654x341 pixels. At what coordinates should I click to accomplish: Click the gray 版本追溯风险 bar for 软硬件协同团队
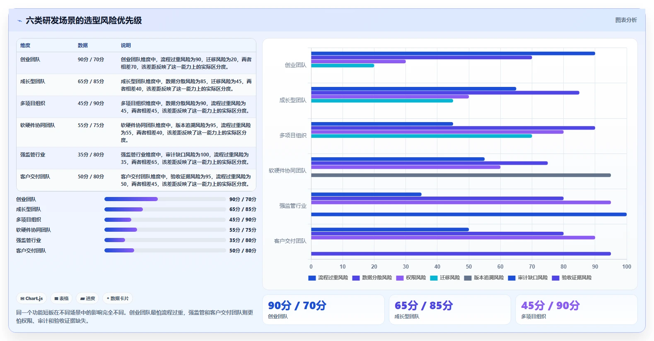pyautogui.click(x=461, y=175)
